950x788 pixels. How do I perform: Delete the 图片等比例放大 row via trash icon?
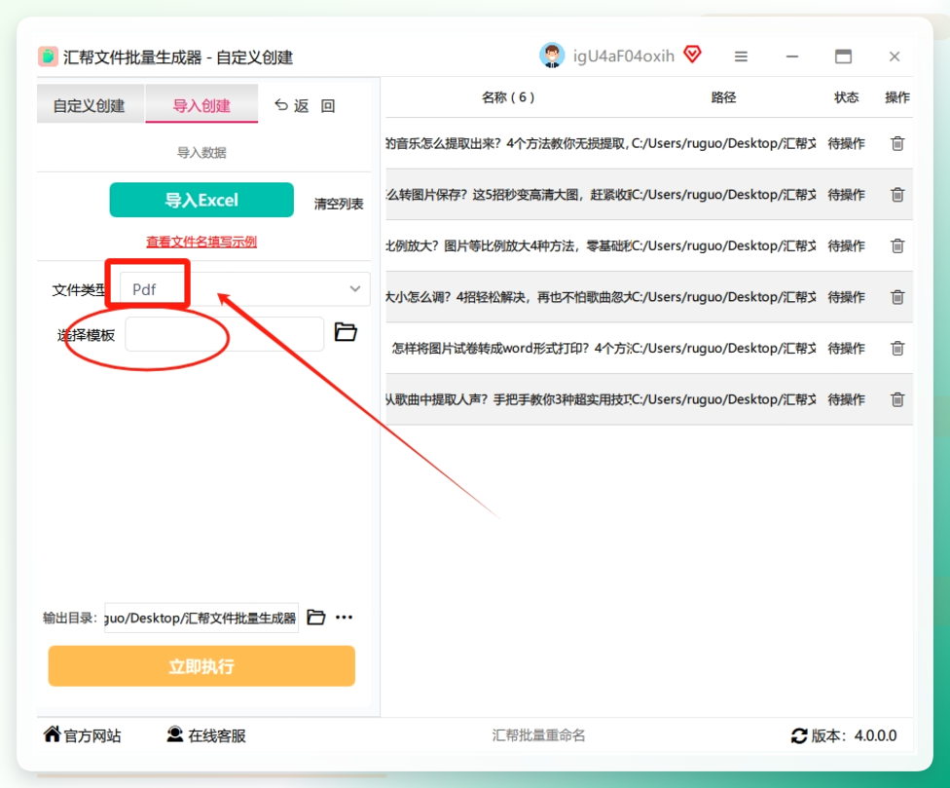click(897, 246)
